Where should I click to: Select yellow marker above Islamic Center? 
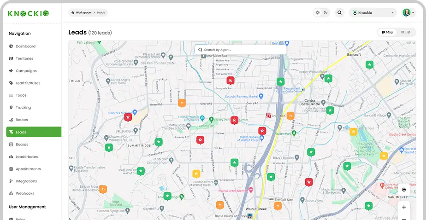click(x=196, y=174)
